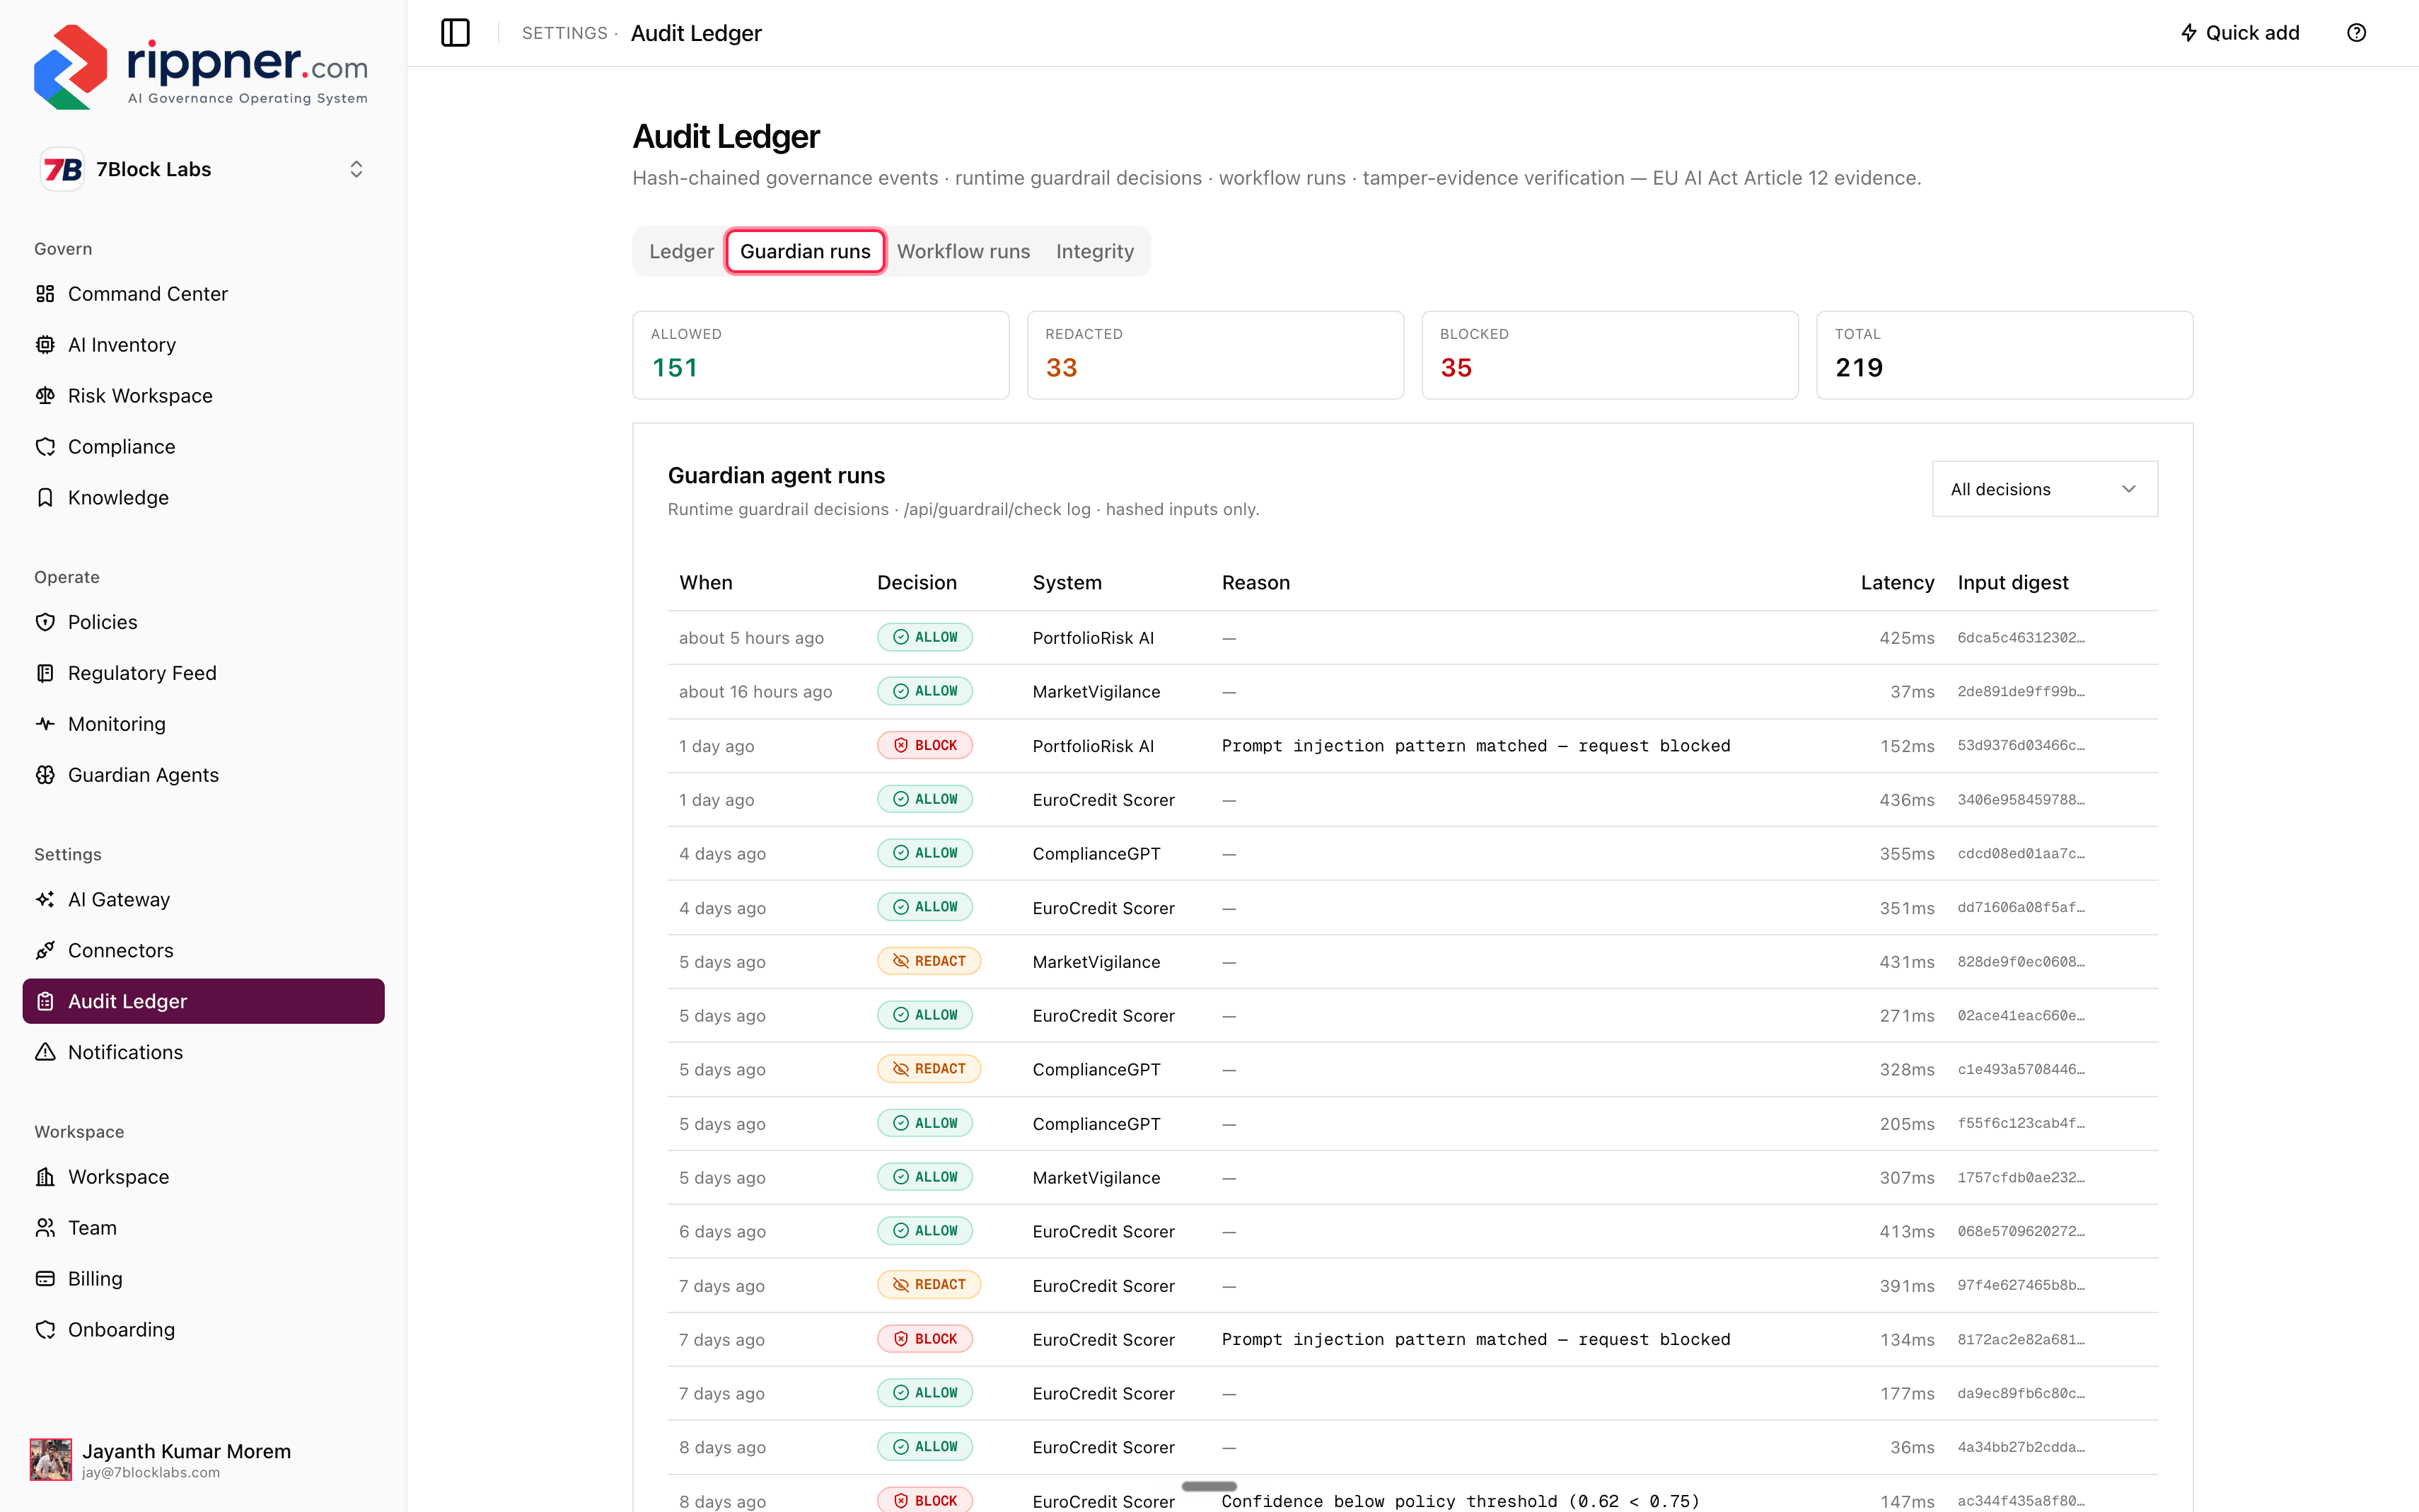2419x1512 pixels.
Task: Click digest 6dca5c46312302…
Action: 2021,638
